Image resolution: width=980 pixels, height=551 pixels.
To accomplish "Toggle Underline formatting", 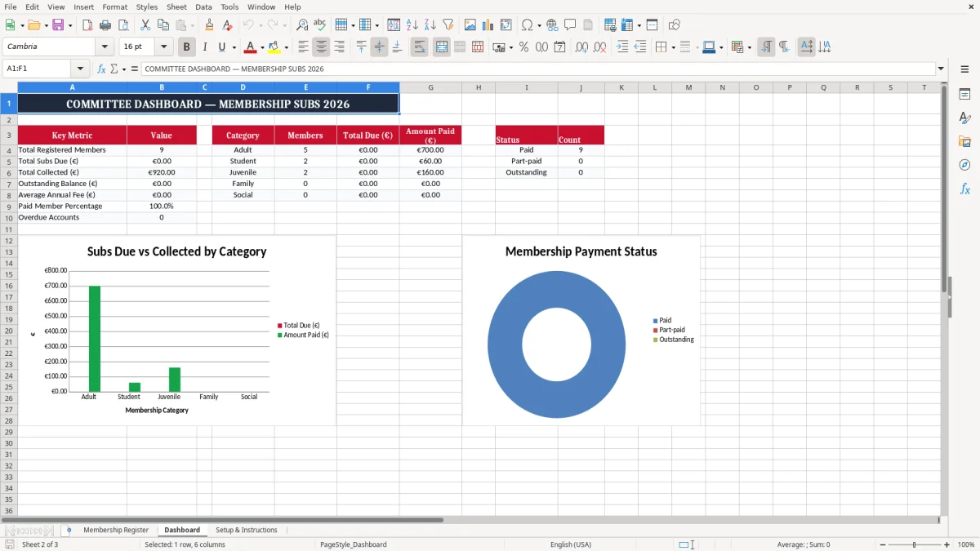I will (222, 47).
